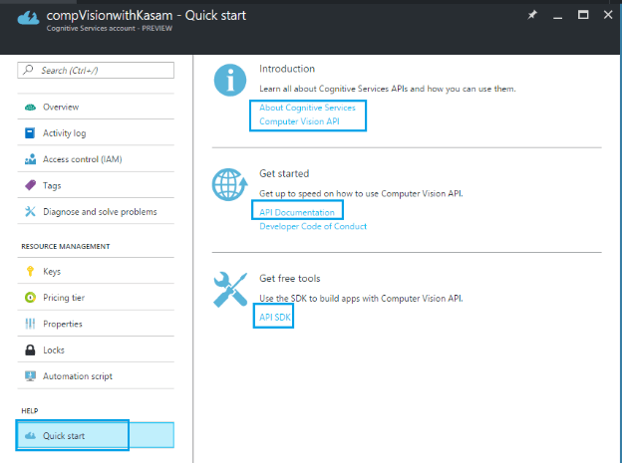Click the Overview cloud icon
This screenshot has width=622, height=463.
31,107
